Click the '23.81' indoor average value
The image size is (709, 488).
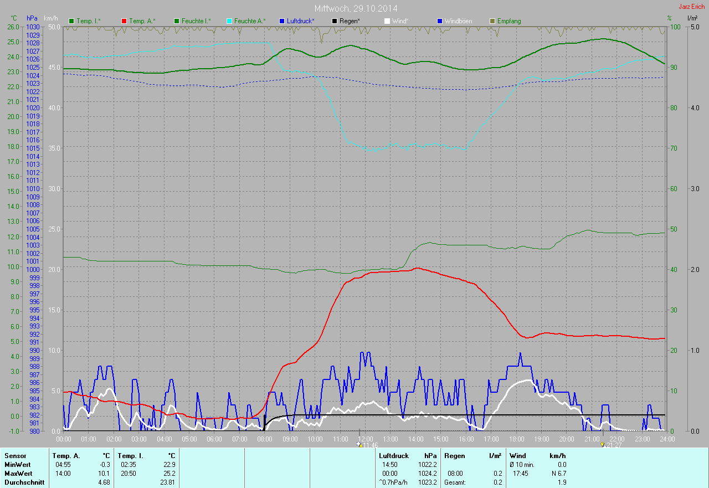pos(168,482)
